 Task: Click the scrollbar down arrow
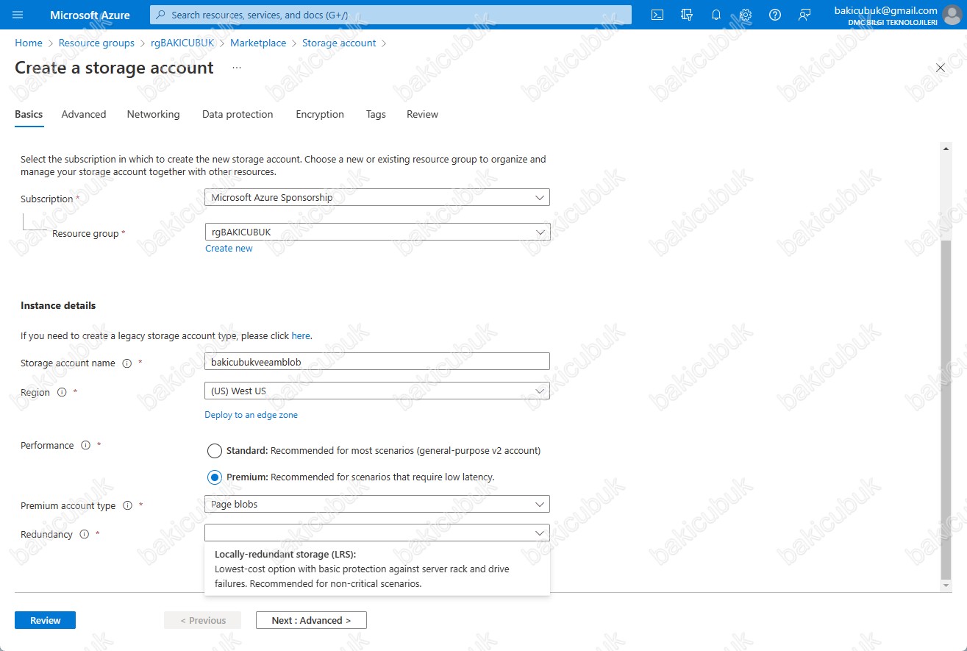tap(946, 585)
